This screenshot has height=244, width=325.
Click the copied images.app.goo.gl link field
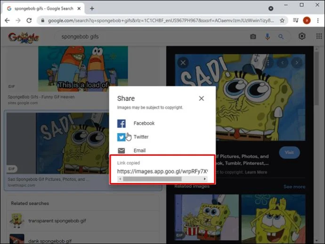[162, 172]
